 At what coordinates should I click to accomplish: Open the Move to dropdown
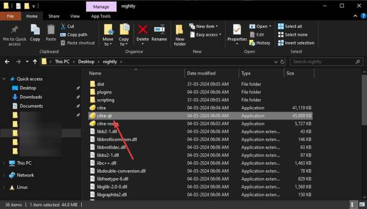point(107,35)
